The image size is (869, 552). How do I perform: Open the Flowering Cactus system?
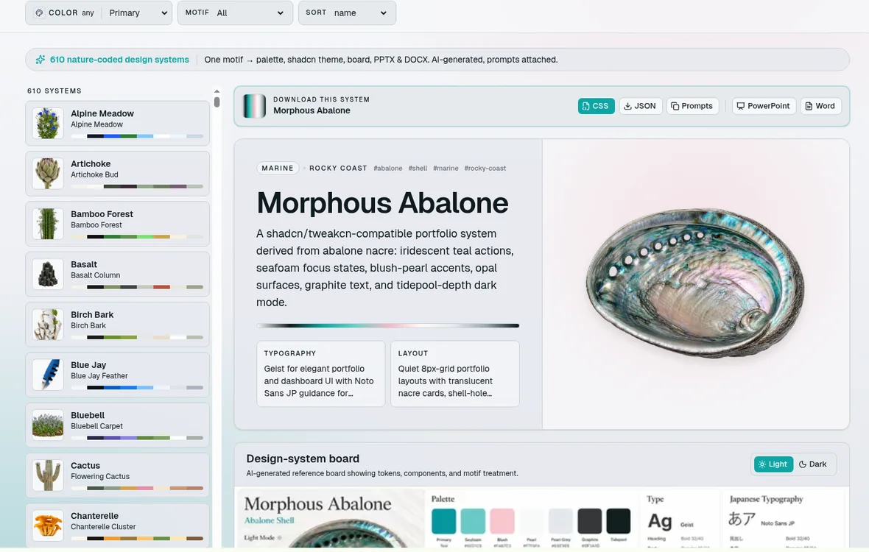point(118,475)
